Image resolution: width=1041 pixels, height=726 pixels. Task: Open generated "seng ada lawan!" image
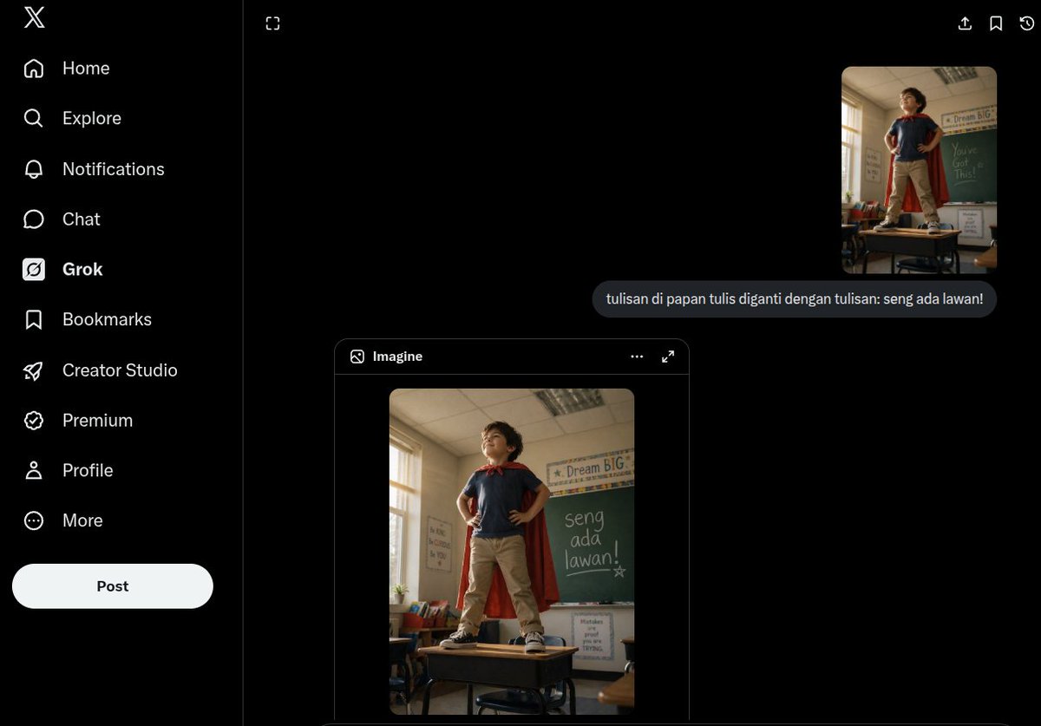pos(512,552)
